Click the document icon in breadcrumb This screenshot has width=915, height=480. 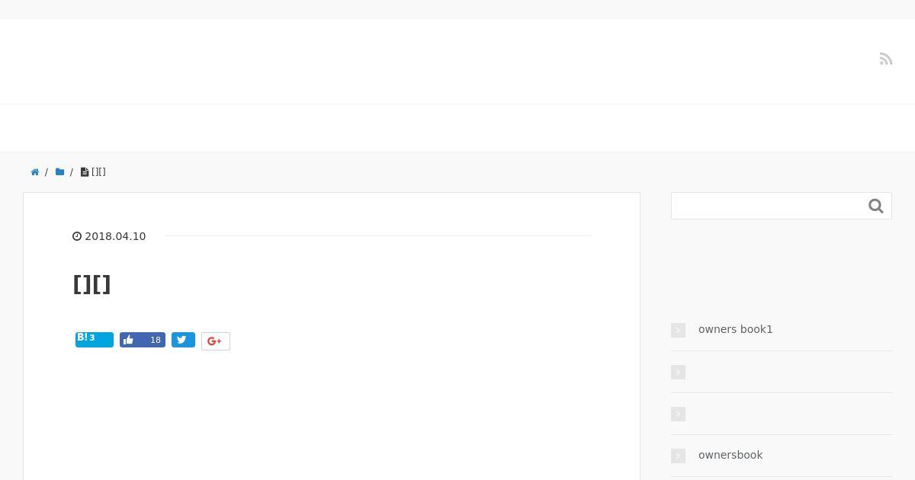pyautogui.click(x=85, y=172)
